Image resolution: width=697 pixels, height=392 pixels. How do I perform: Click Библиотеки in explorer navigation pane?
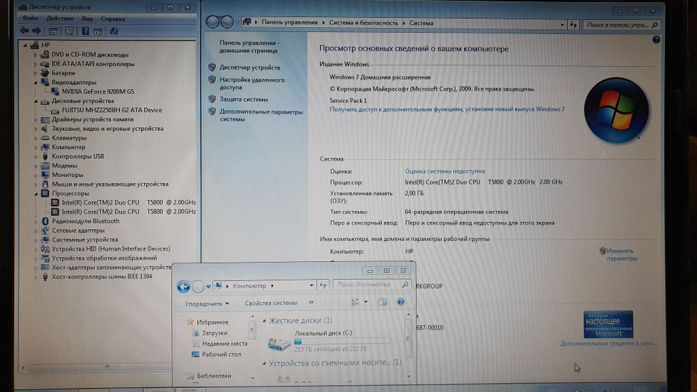[214, 375]
